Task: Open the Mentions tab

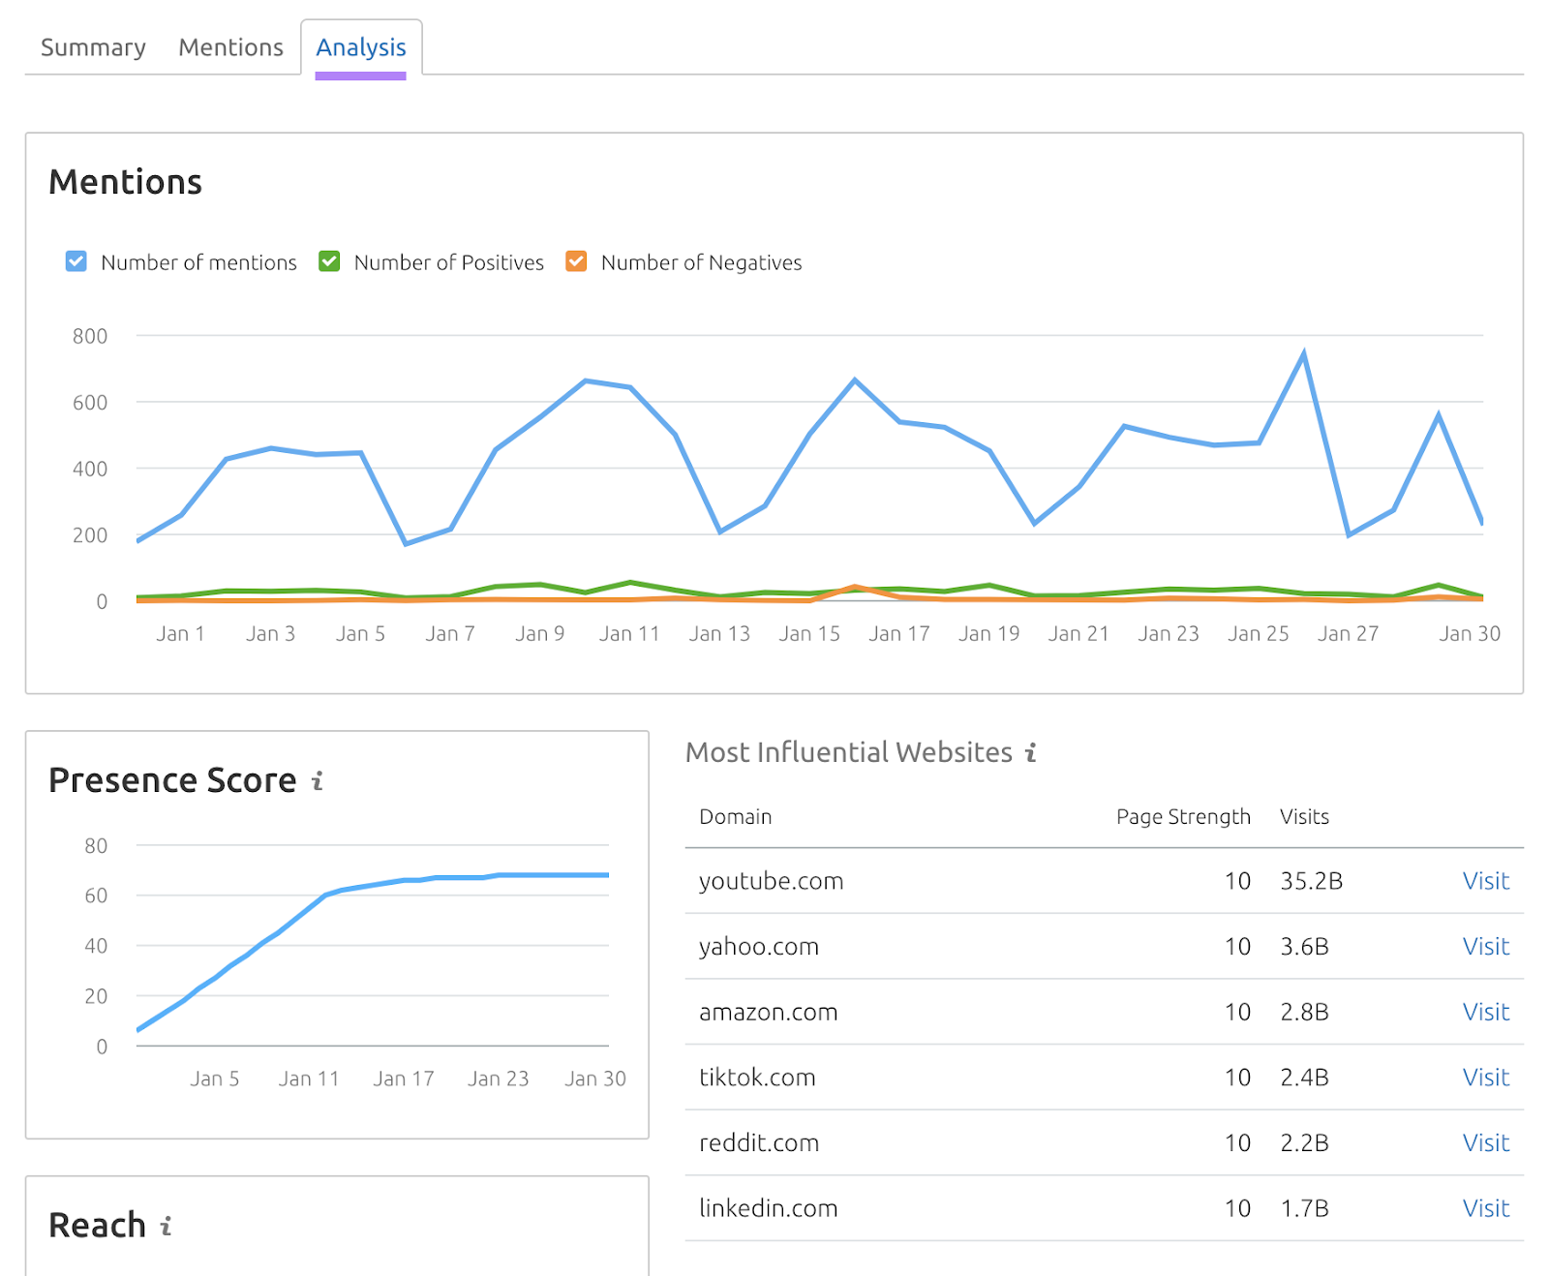Action: coord(229,46)
